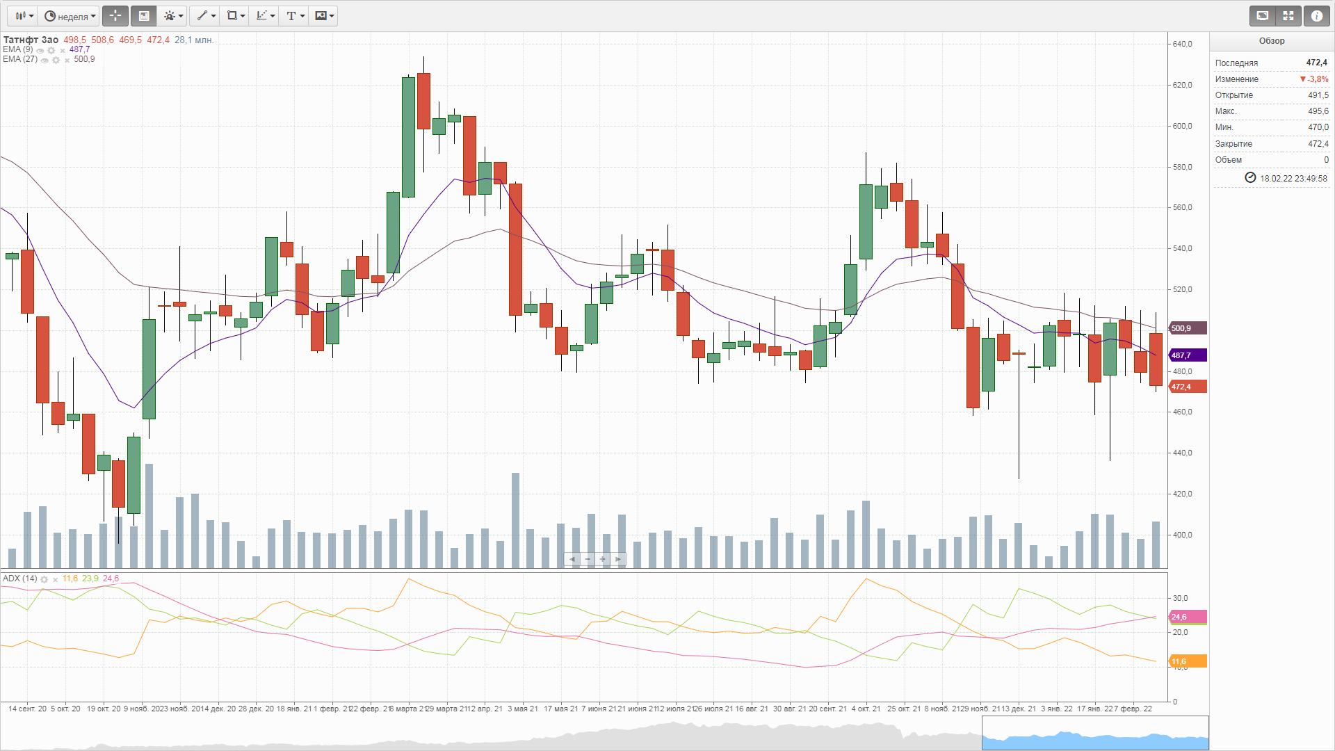Click the 472,4 last price axis tag
Viewport: 1335px width, 751px height.
click(1188, 387)
